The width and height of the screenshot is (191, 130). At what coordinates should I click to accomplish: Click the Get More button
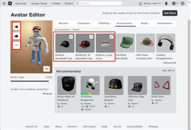point(170,13)
